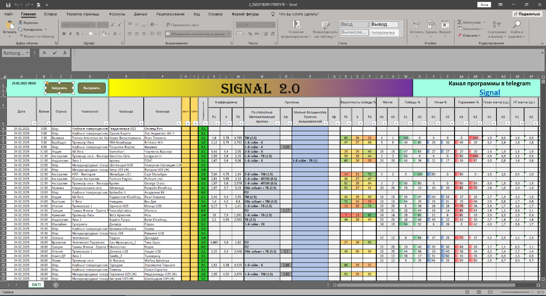This screenshot has width=546, height=296.
Task: Open the Signal telegram channel link
Action: tap(489, 93)
